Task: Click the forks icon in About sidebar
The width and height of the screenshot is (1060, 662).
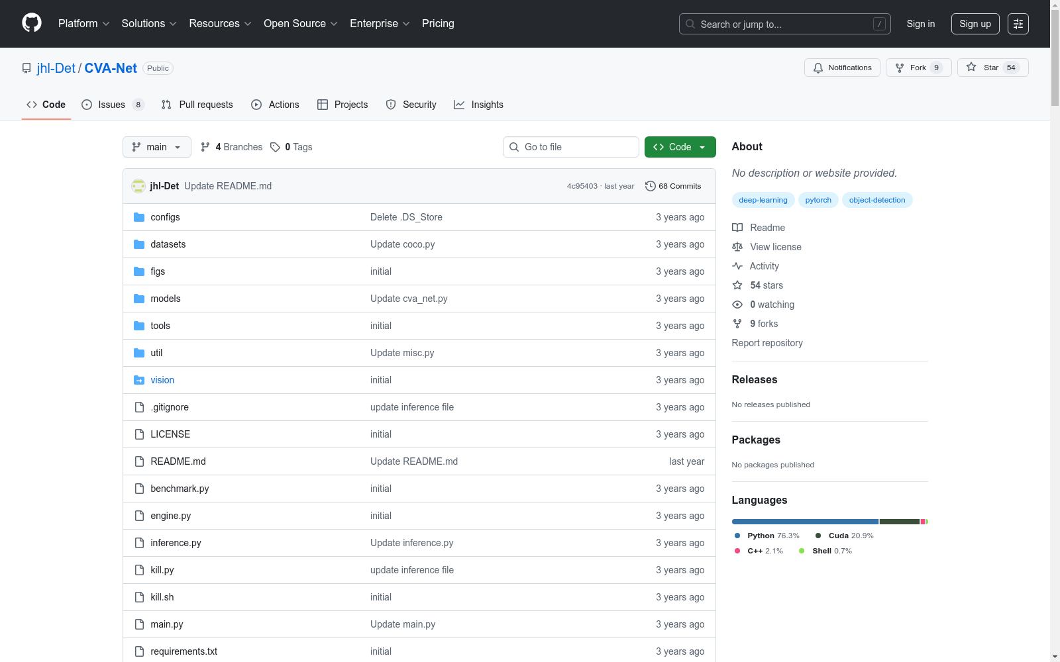Action: [x=737, y=324]
